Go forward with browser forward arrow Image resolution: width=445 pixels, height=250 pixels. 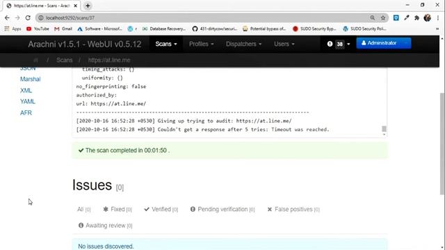point(17,18)
